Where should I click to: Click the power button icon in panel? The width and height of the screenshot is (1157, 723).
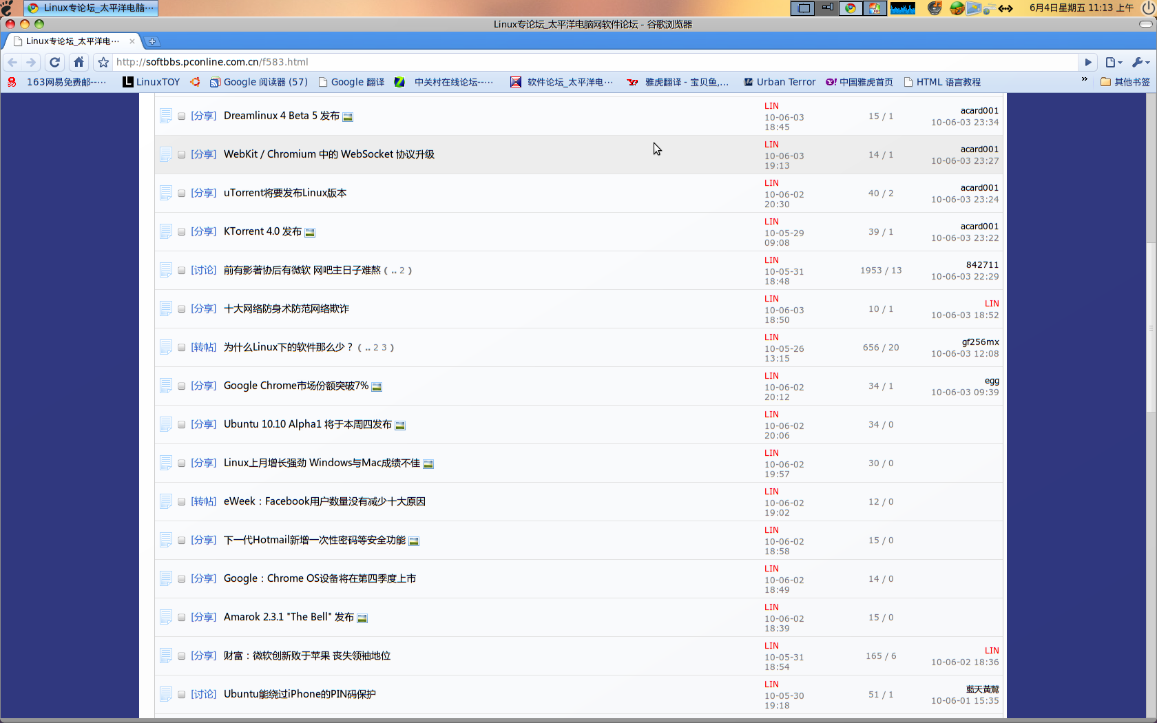1147,8
